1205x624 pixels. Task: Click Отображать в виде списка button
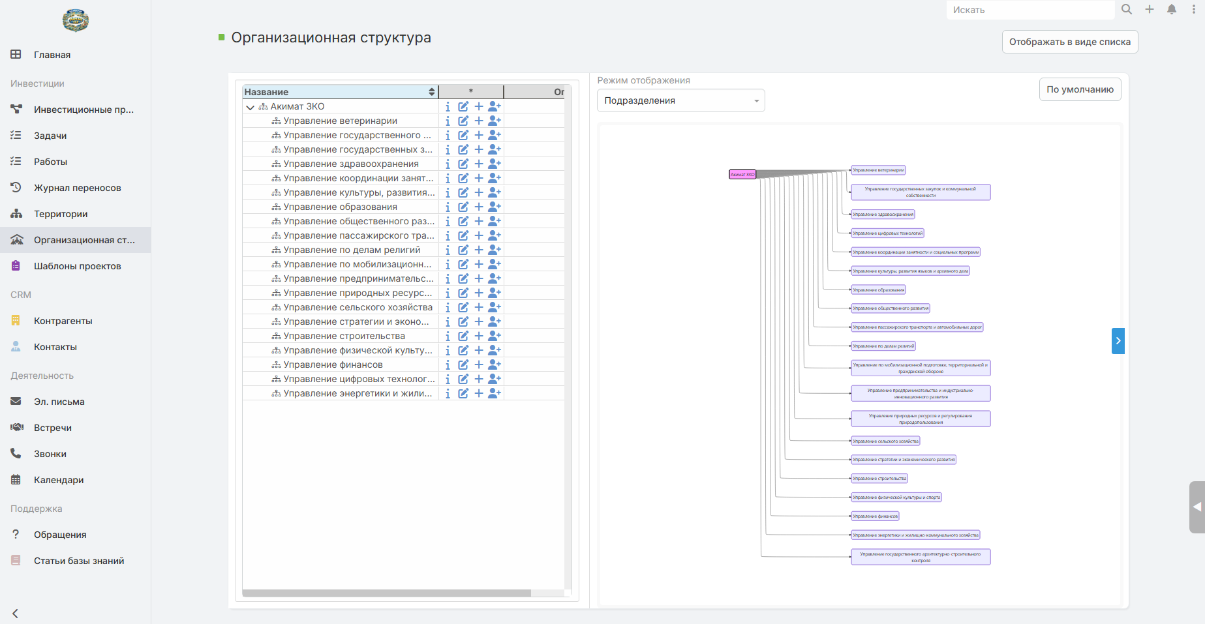[x=1070, y=42]
